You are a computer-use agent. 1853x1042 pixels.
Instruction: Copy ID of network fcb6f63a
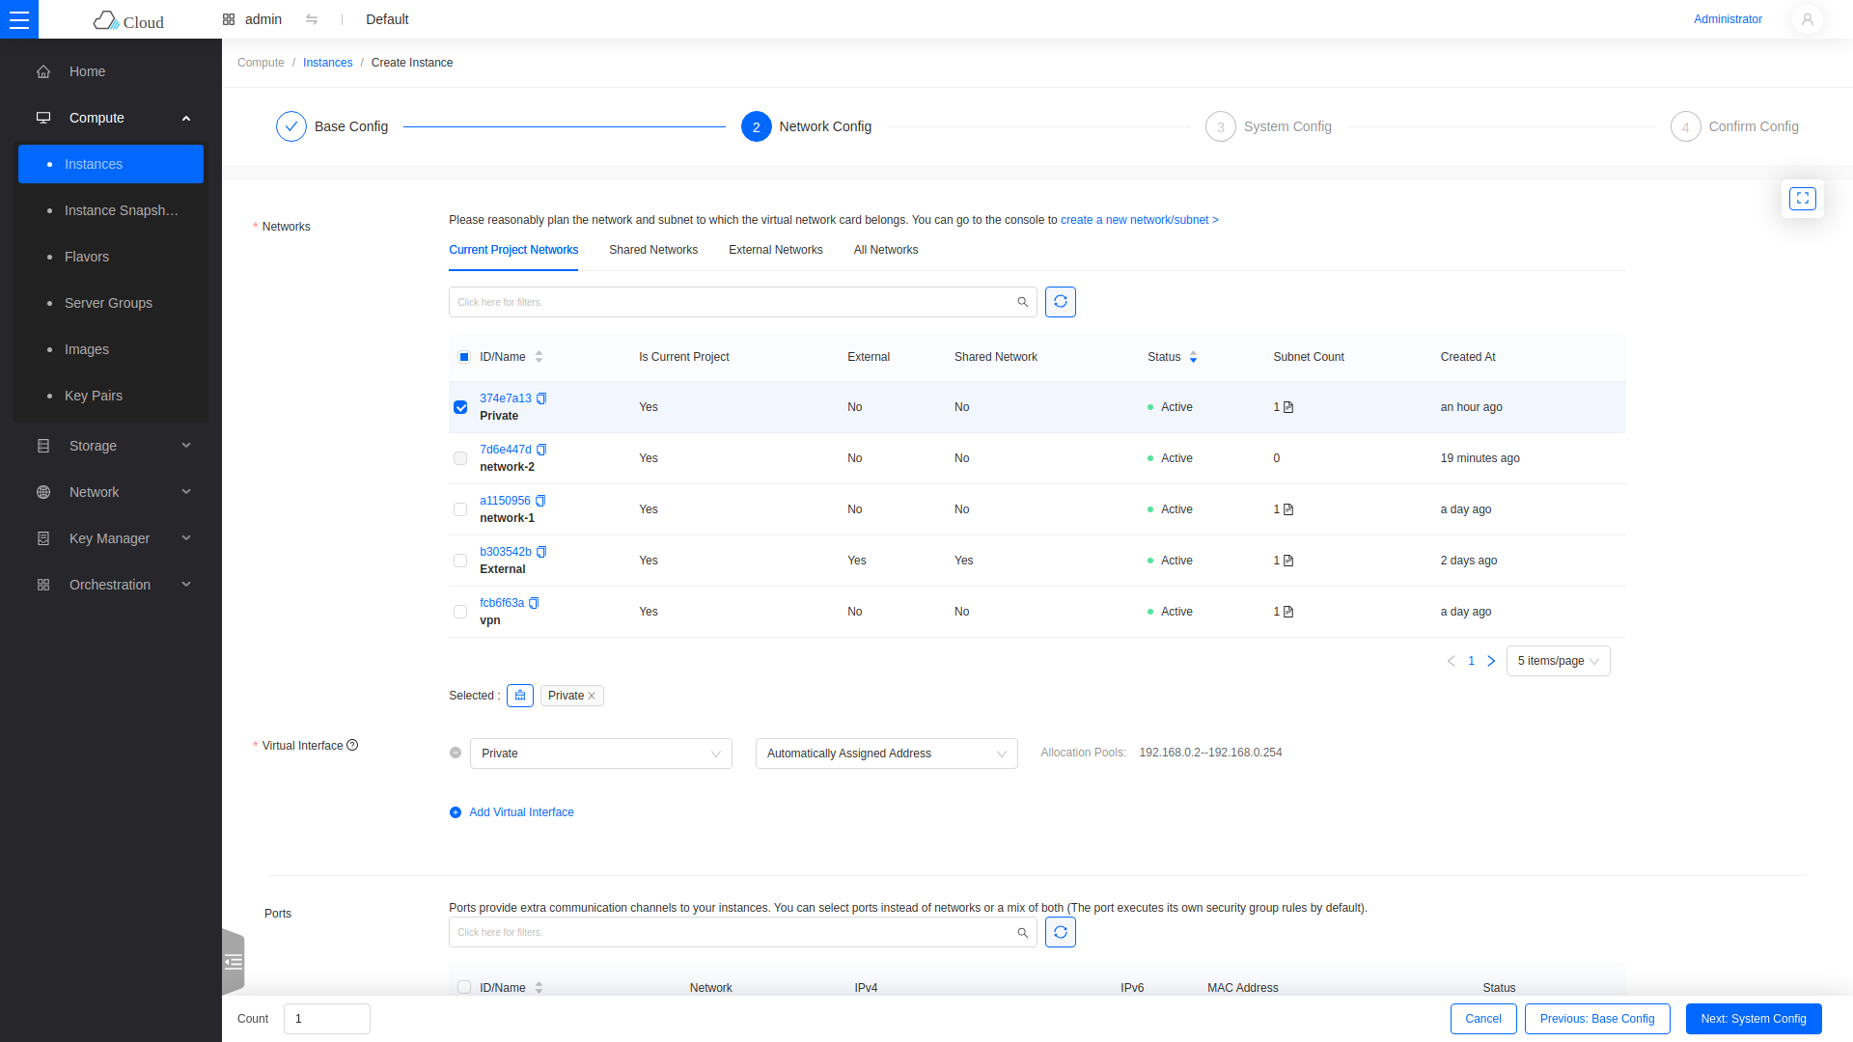click(x=534, y=603)
